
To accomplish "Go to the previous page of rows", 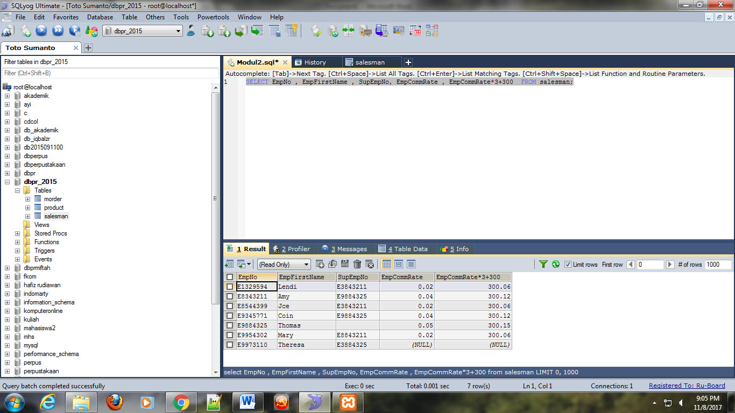I will tap(631, 265).
